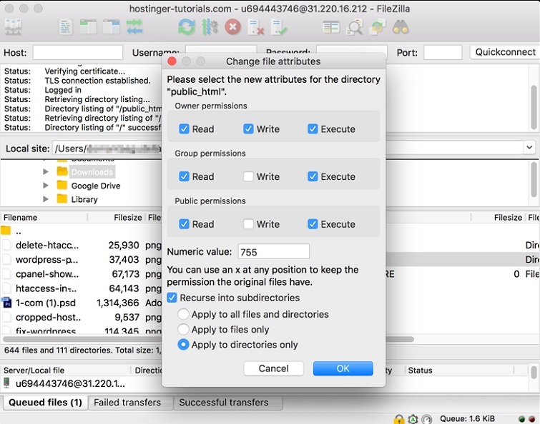
Task: Uncheck Recurse into subdirectories
Action: pos(172,298)
